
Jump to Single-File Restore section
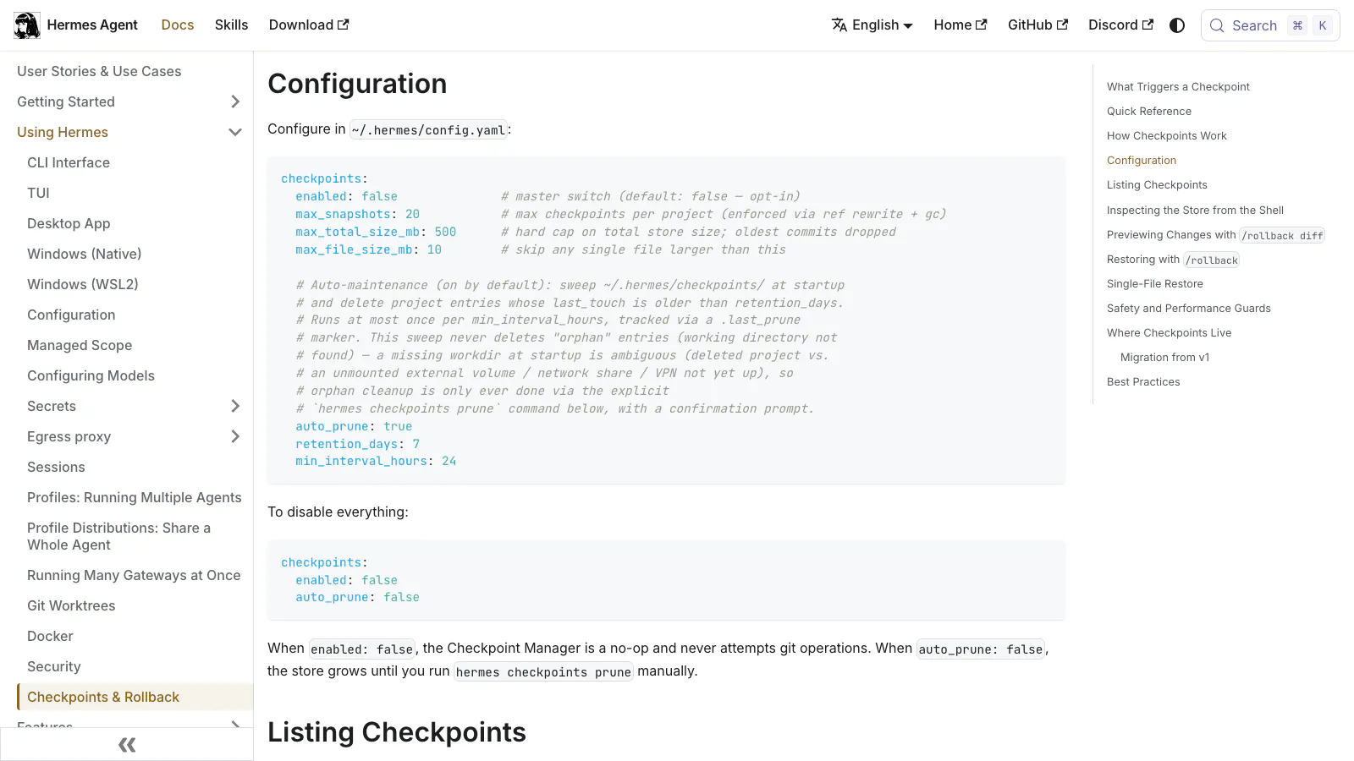1155,283
